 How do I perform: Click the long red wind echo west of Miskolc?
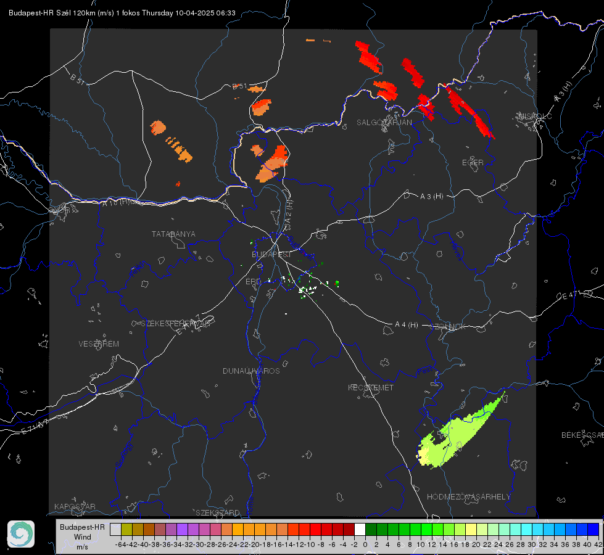coord(469,112)
